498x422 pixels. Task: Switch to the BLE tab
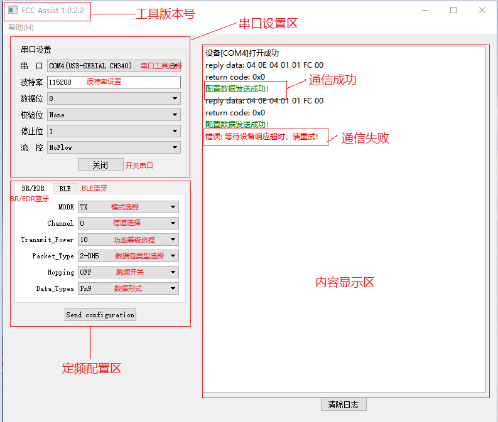(x=65, y=189)
